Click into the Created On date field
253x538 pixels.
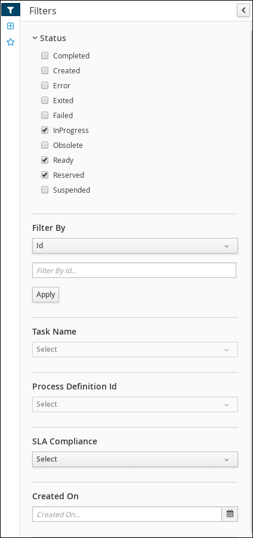(127, 514)
